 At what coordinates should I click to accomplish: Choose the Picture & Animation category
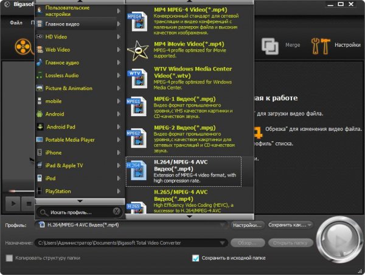[79, 88]
